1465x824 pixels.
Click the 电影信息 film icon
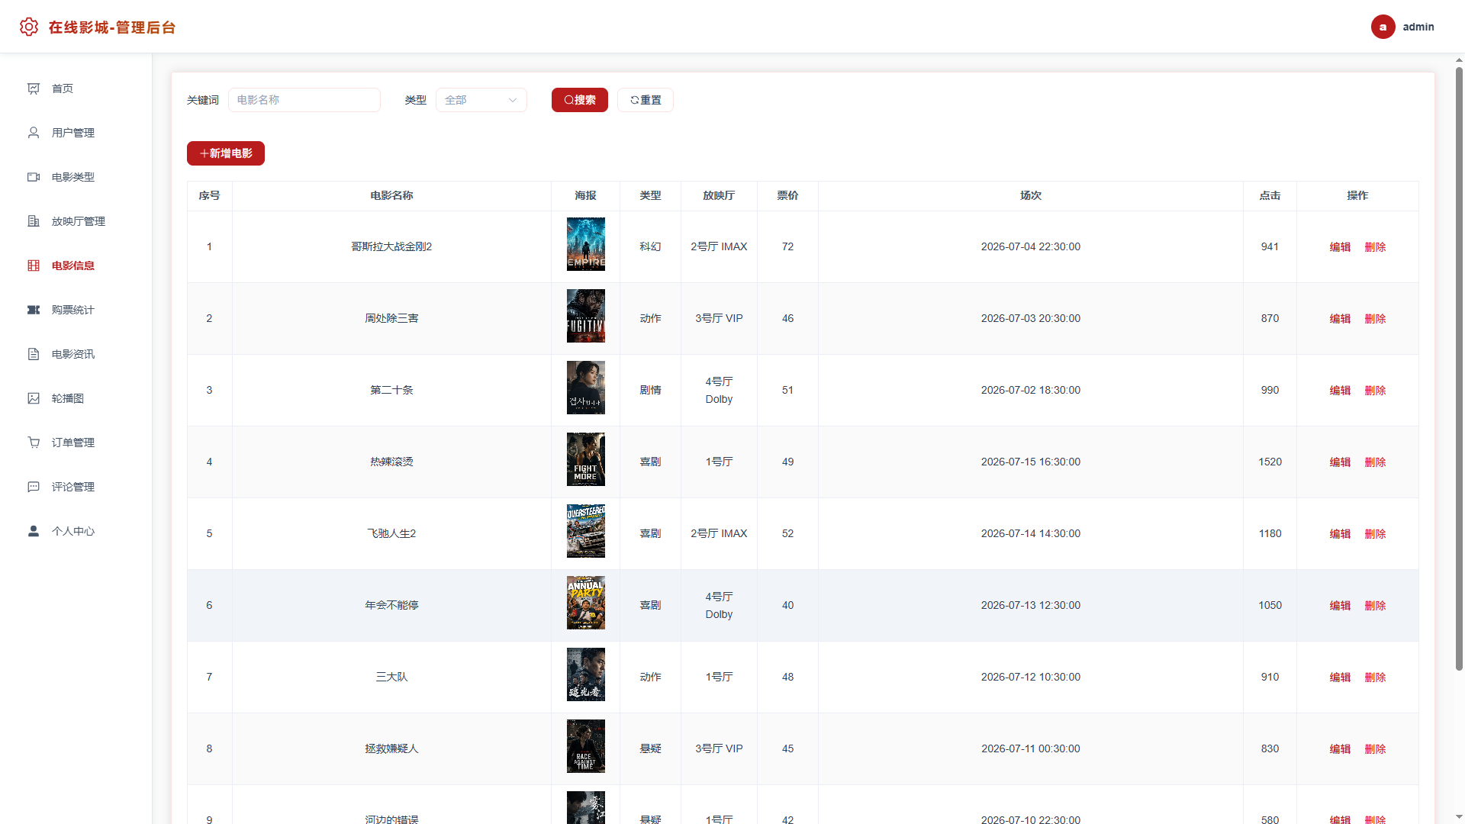[x=34, y=266]
